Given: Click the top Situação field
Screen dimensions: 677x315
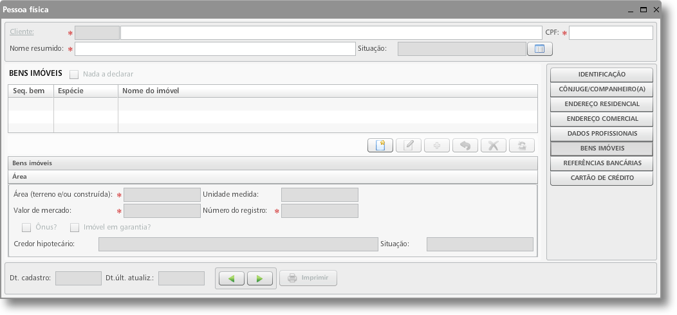Looking at the screenshot, I should [462, 49].
